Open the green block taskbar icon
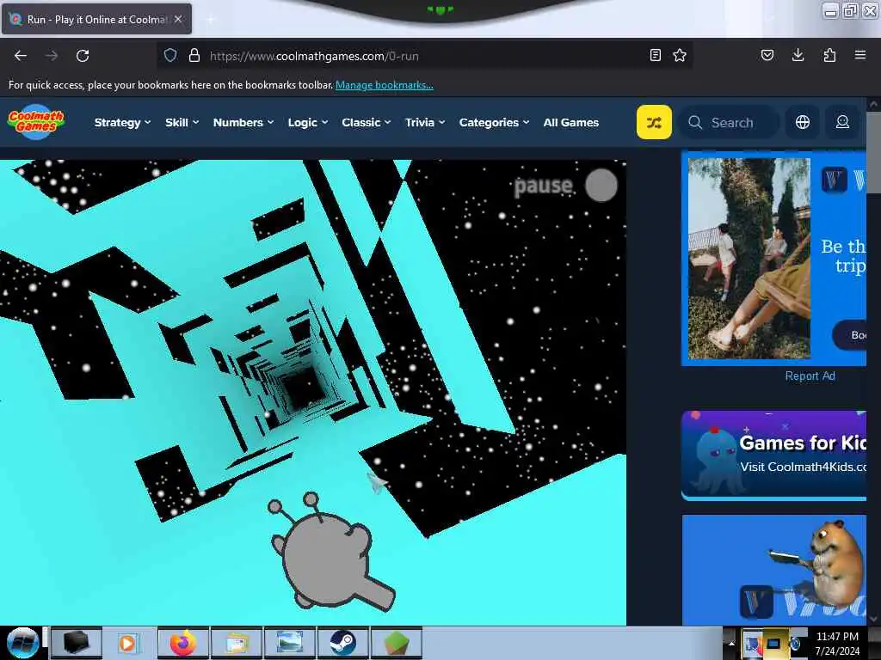The image size is (881, 660). point(396,643)
